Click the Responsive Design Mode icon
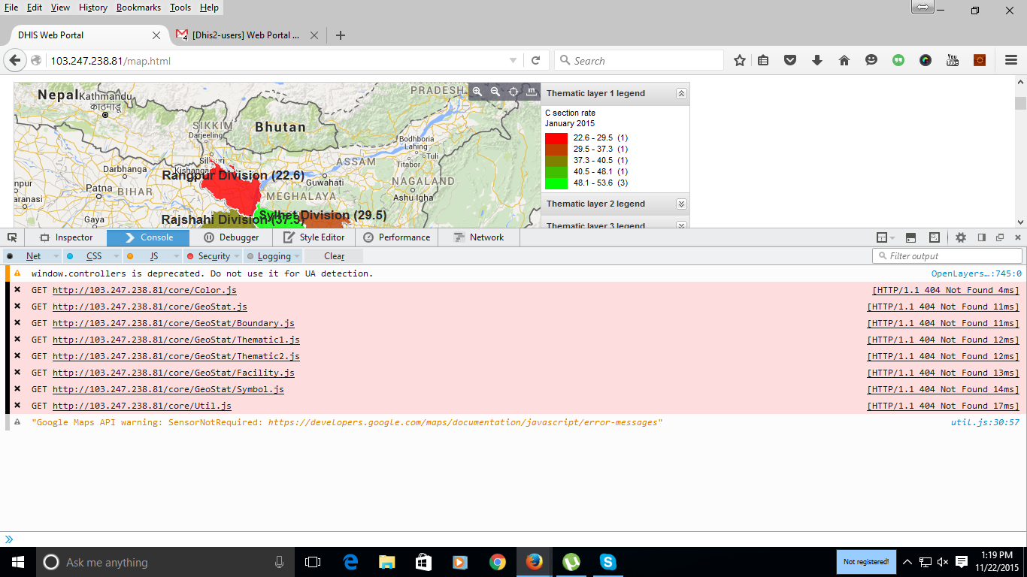This screenshot has width=1027, height=577. point(935,237)
